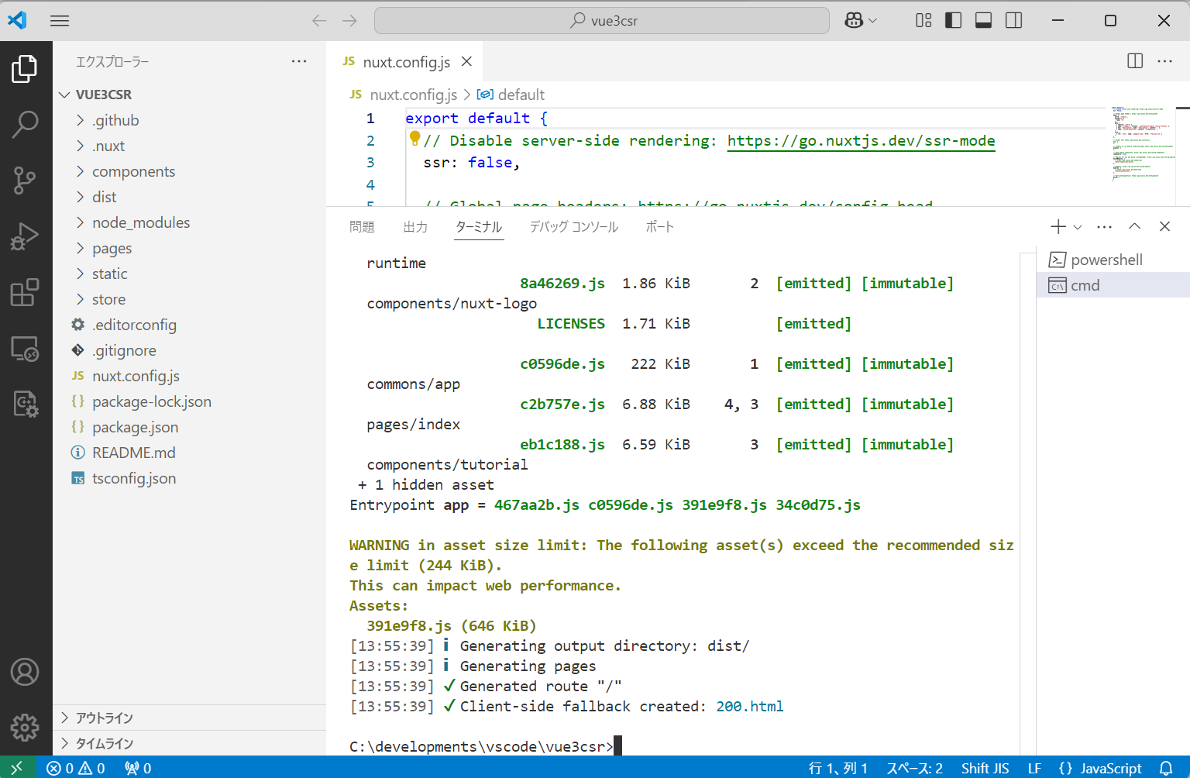Open the ssr-mode URL in the editor

[x=861, y=140]
